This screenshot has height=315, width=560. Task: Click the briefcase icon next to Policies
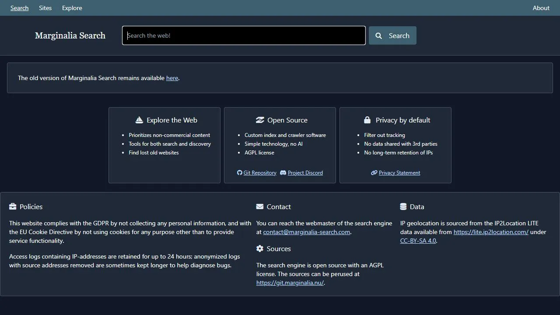click(13, 206)
